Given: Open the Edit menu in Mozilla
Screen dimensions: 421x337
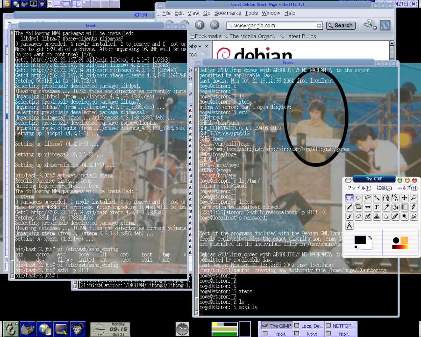Looking at the screenshot, I should pos(179,13).
